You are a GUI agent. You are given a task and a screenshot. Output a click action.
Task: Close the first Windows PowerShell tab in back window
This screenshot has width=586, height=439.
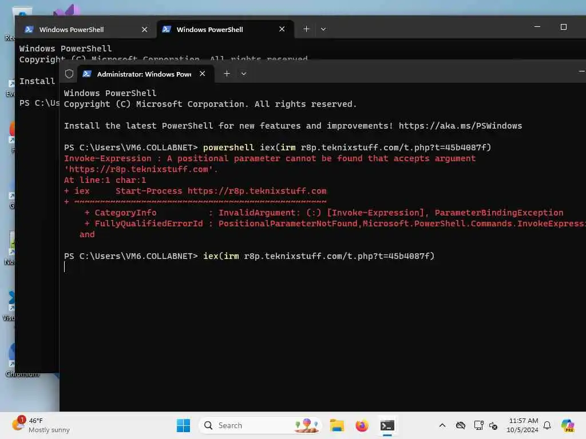[145, 30]
